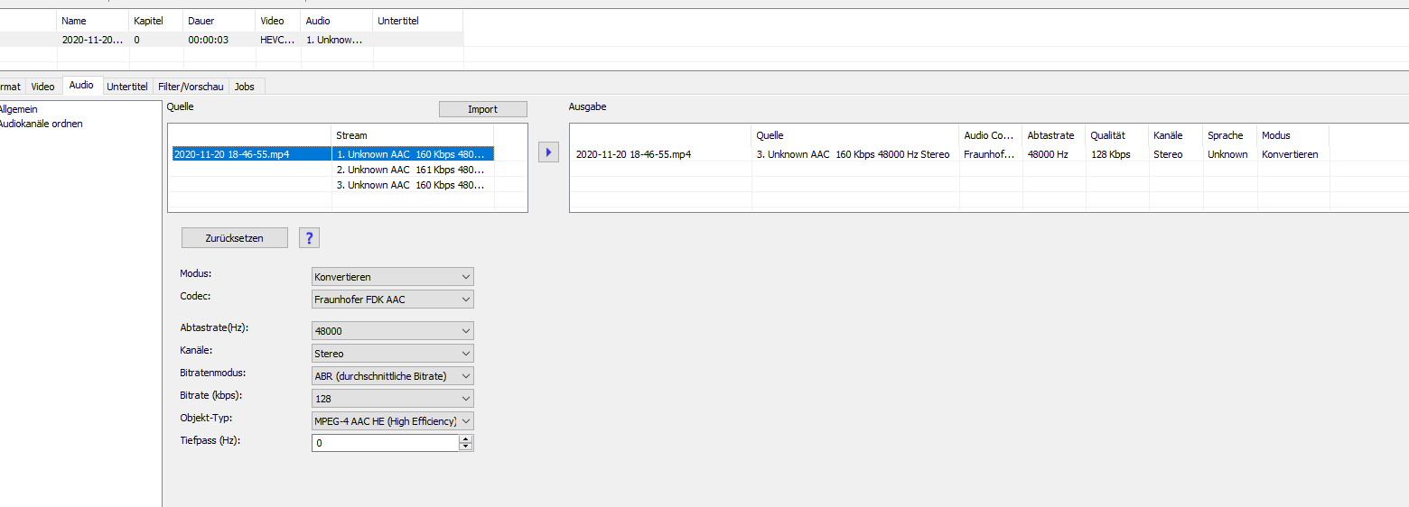Viewport: 1409px width, 507px height.
Task: Open the Untertitel tab
Action: (x=127, y=87)
